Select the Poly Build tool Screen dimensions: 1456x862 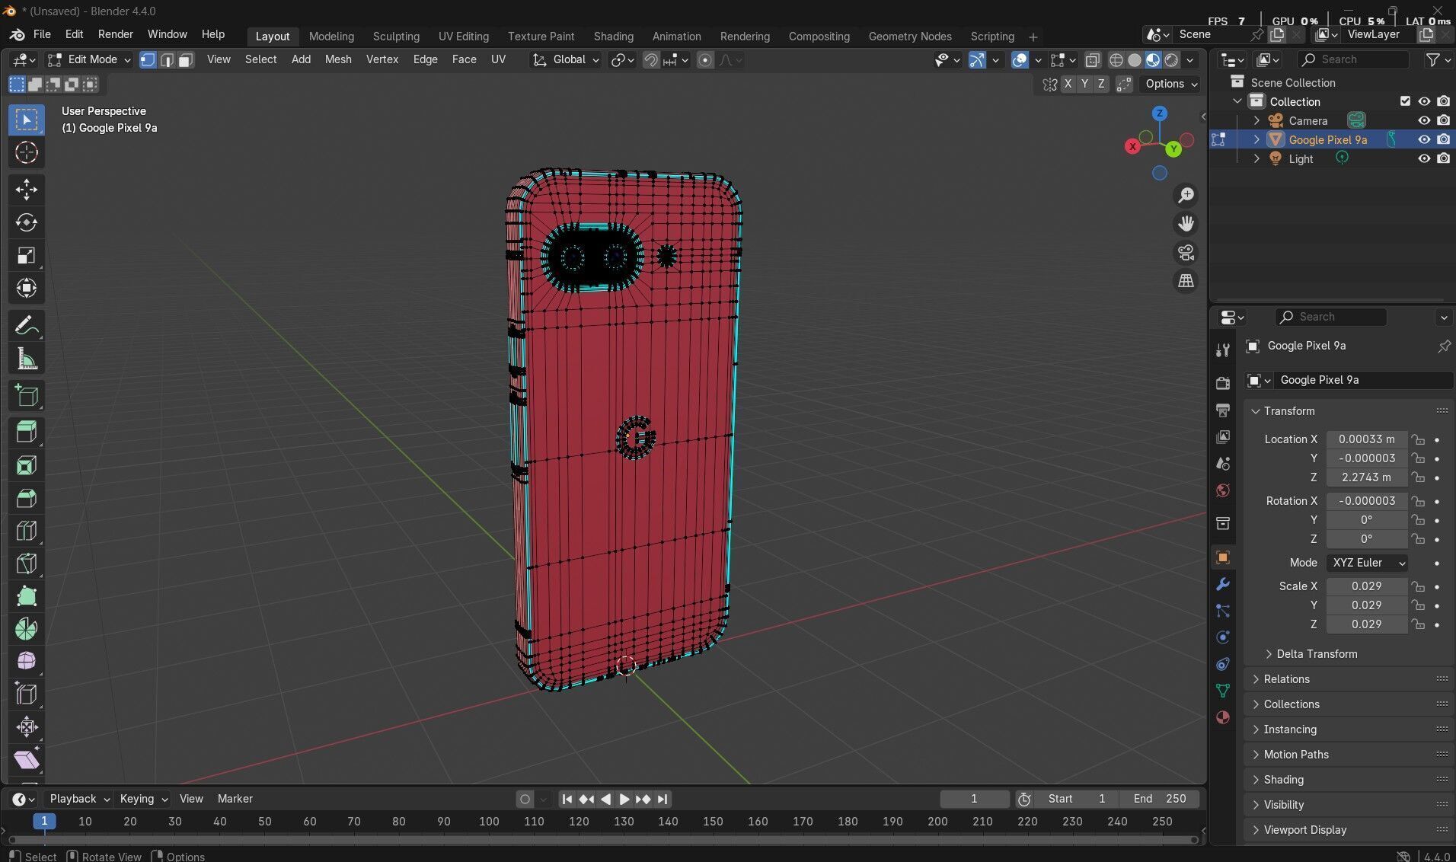[x=27, y=596]
